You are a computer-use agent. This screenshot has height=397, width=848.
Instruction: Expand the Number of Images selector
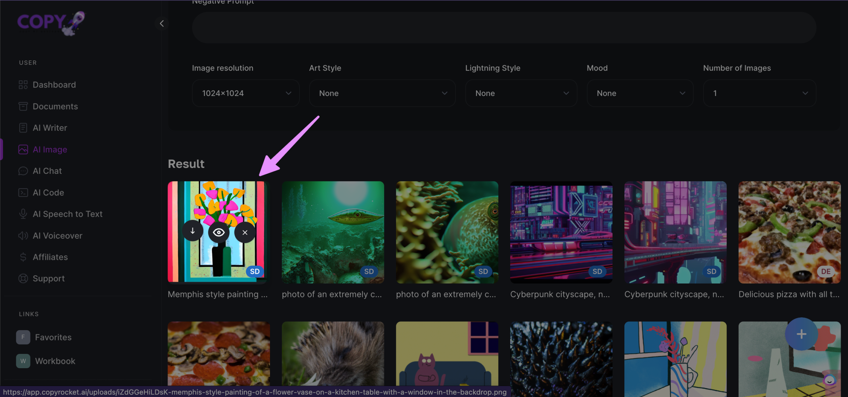click(x=759, y=93)
